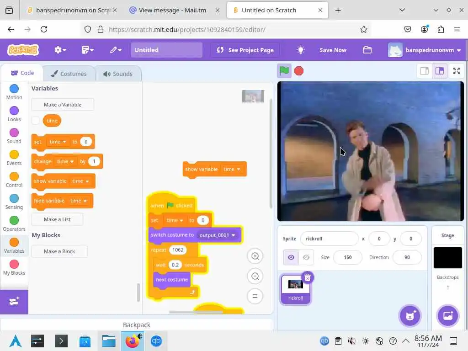Viewport: 468px width, 351px height.
Task: Delete the rickroll sprite with trash icon
Action: pyautogui.click(x=308, y=277)
